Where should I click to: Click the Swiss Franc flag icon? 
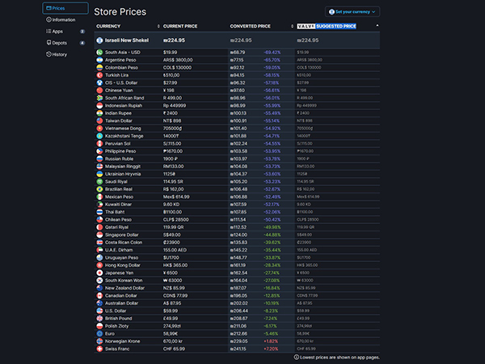[99, 349]
